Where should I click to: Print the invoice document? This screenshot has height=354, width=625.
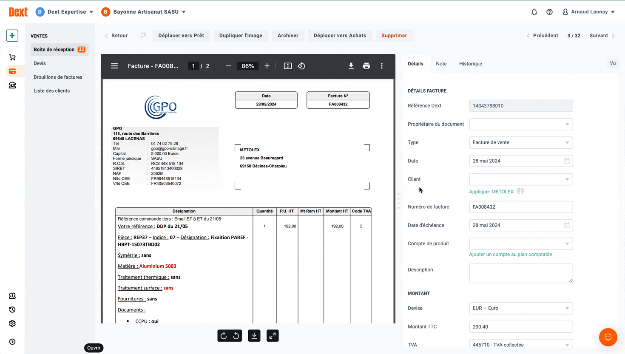click(366, 66)
